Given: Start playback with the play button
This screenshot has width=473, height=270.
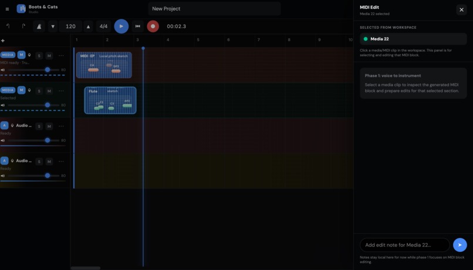Looking at the screenshot, I should 121,26.
